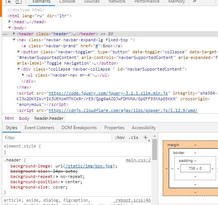This screenshot has height=205, width=218.
Task: Open the Properties pane
Action: click(114, 128)
